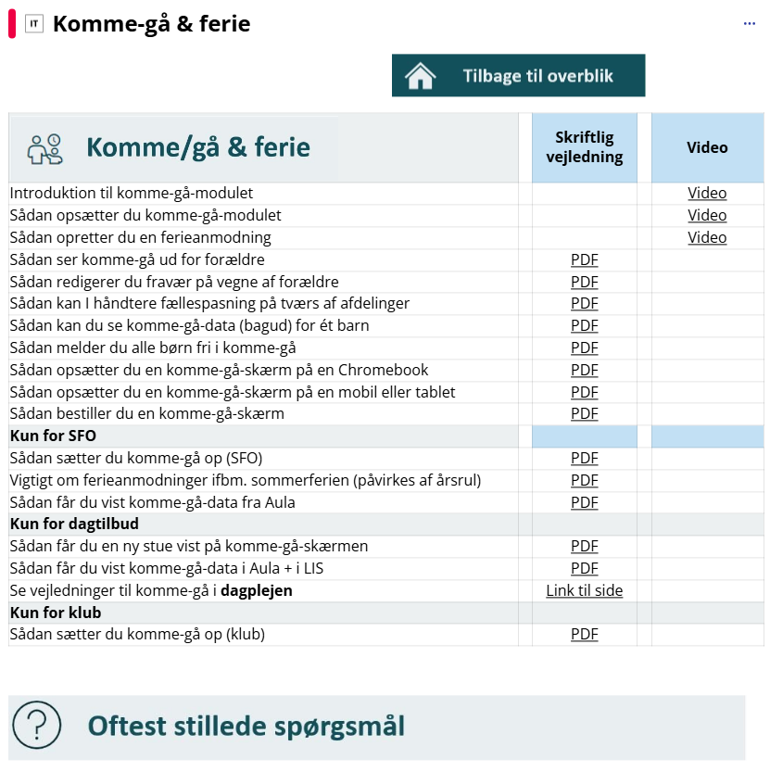Open PDF for Sådan sætter du komme-gå op (klub)
The height and width of the screenshot is (771, 770).
point(584,635)
